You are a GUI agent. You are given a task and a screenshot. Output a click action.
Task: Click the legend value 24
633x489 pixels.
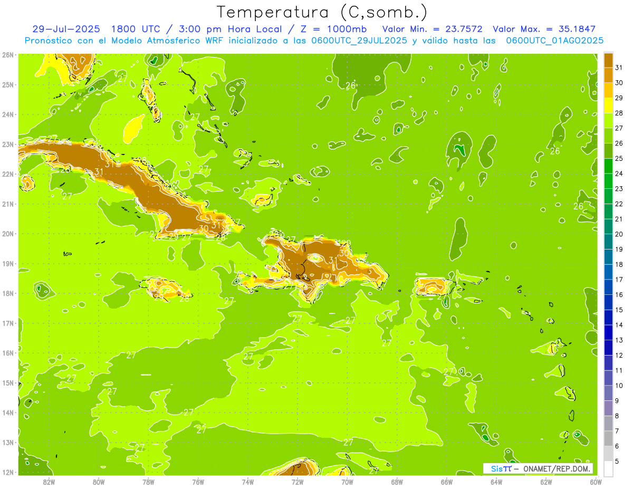pyautogui.click(x=619, y=174)
